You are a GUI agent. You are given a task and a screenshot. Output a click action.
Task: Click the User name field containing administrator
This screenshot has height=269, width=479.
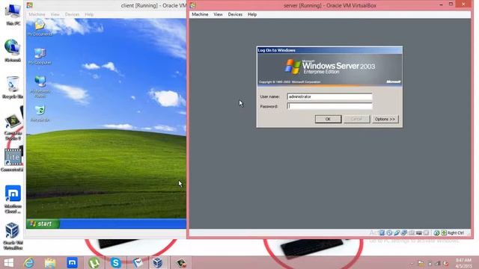329,96
